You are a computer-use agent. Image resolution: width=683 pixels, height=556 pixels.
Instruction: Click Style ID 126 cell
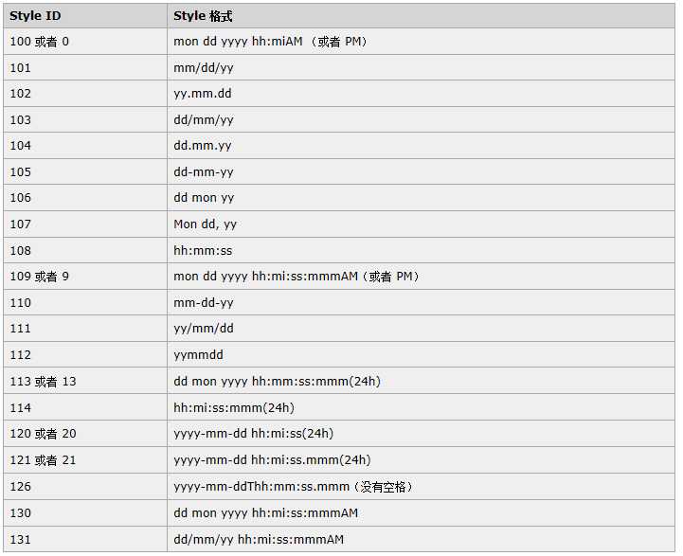(x=21, y=487)
